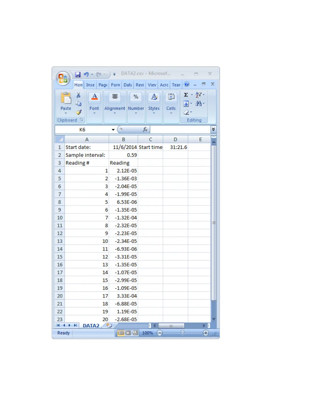Select the 'Sample interval:' cell

87,155
